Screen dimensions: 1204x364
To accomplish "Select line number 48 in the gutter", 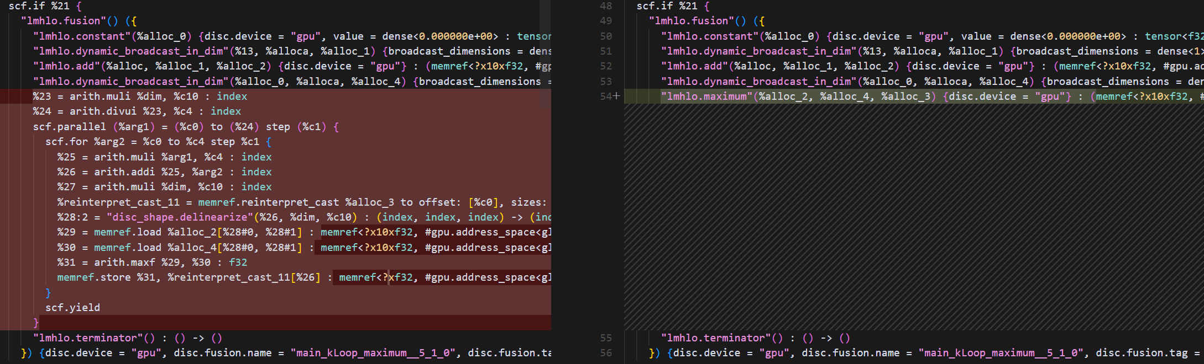I will point(606,6).
